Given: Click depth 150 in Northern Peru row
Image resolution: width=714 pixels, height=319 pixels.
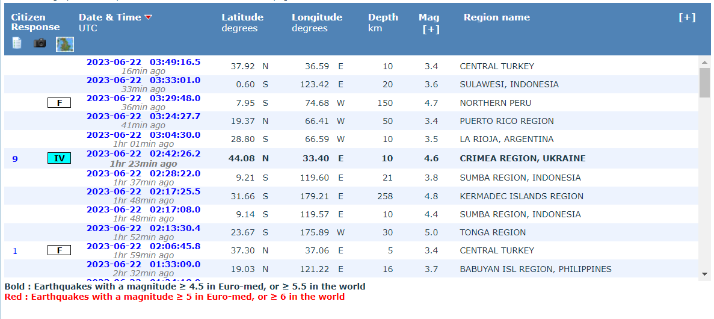Looking at the screenshot, I should point(385,103).
